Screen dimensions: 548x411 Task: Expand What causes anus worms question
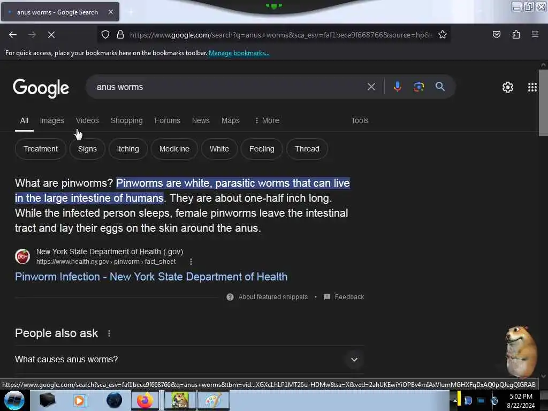pos(189,359)
